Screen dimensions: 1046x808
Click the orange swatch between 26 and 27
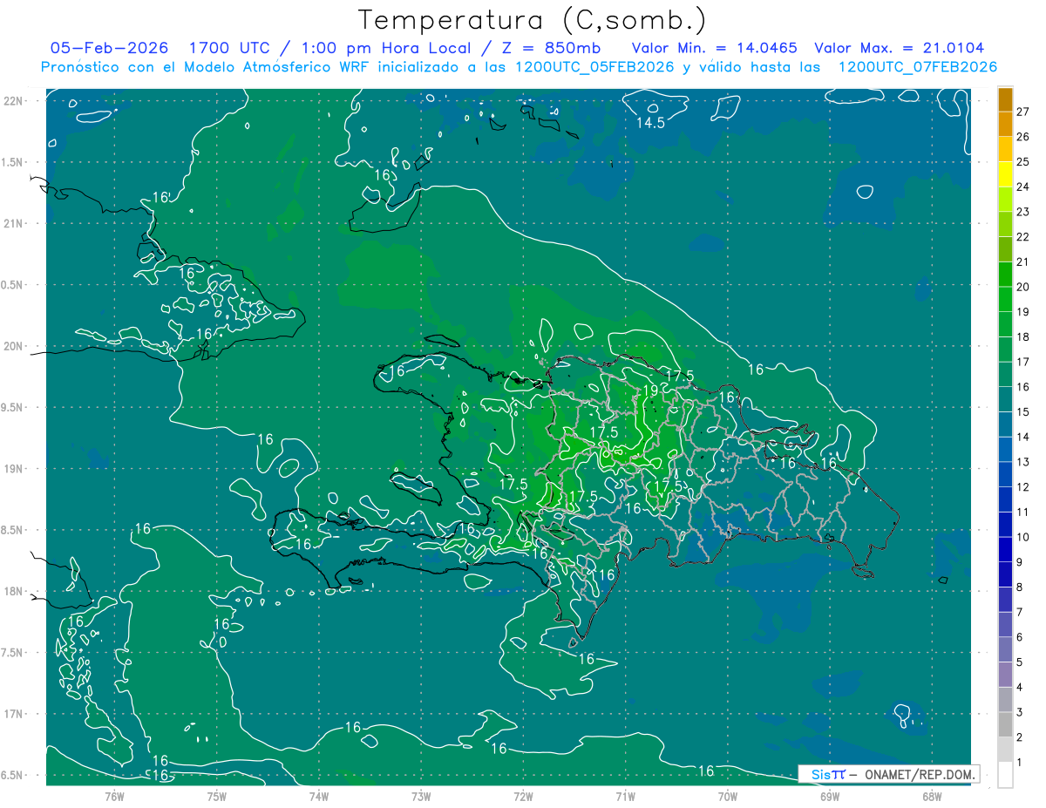1005,124
